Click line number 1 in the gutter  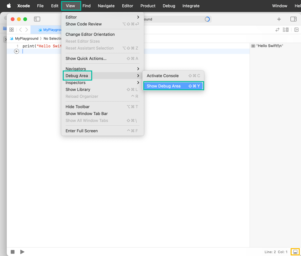coord(18,46)
